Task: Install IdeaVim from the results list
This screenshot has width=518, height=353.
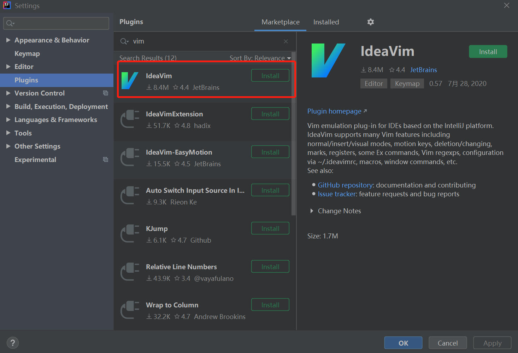Action: pos(270,76)
